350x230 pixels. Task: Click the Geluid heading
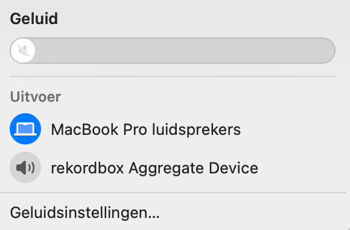click(34, 19)
